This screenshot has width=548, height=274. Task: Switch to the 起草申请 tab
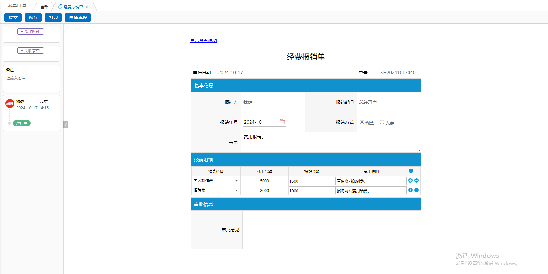[17, 6]
